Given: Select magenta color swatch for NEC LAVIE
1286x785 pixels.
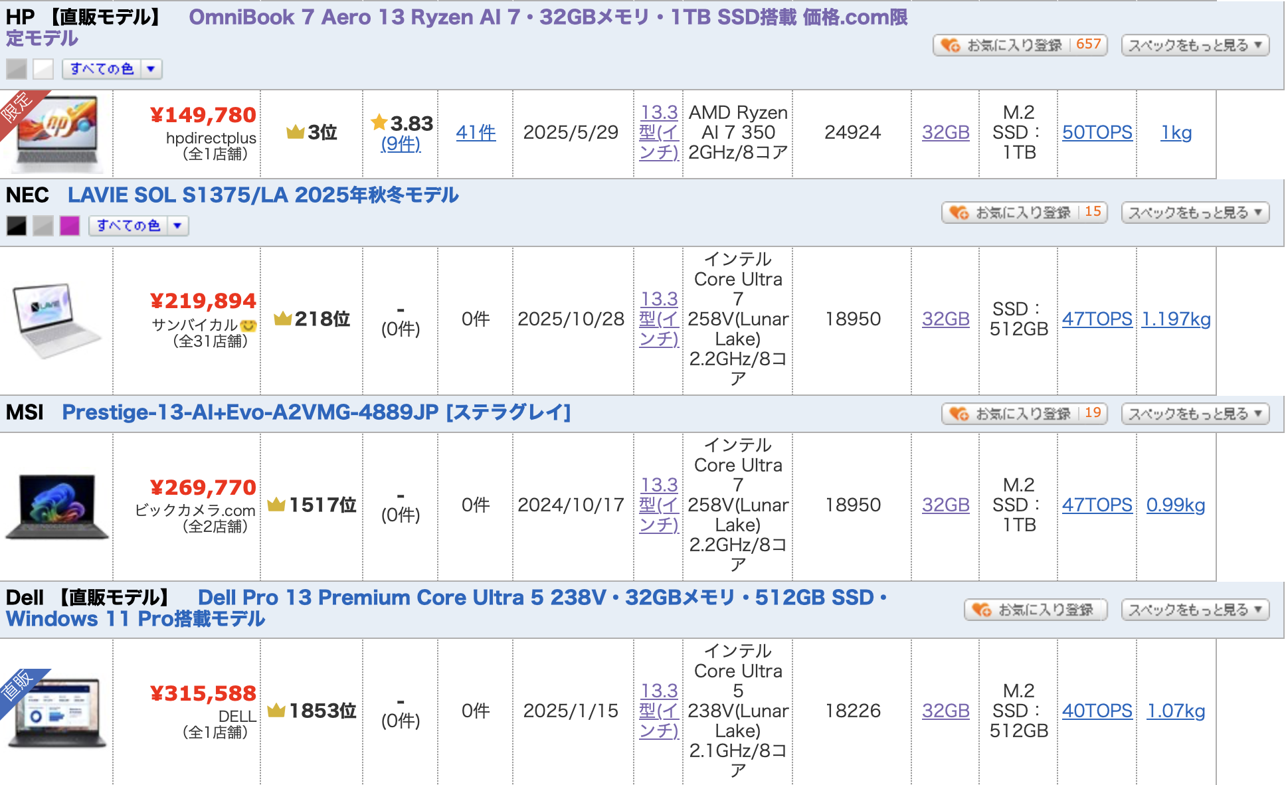Looking at the screenshot, I should pos(70,226).
